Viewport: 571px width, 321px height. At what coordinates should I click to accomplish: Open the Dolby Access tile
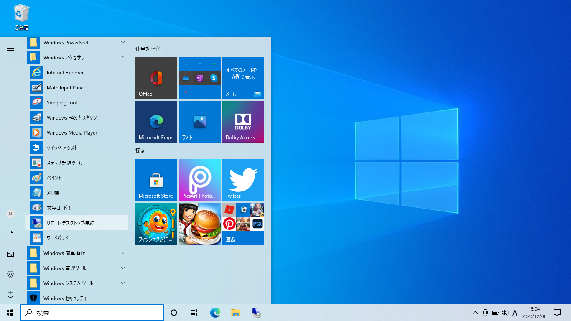tap(243, 122)
